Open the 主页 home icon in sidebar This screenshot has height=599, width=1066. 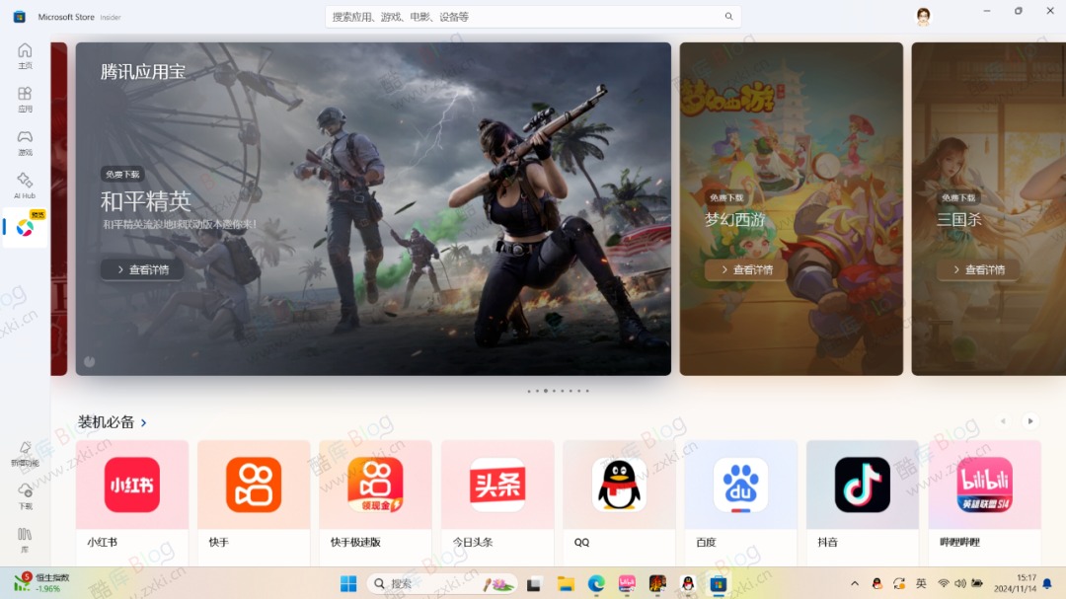[24, 56]
